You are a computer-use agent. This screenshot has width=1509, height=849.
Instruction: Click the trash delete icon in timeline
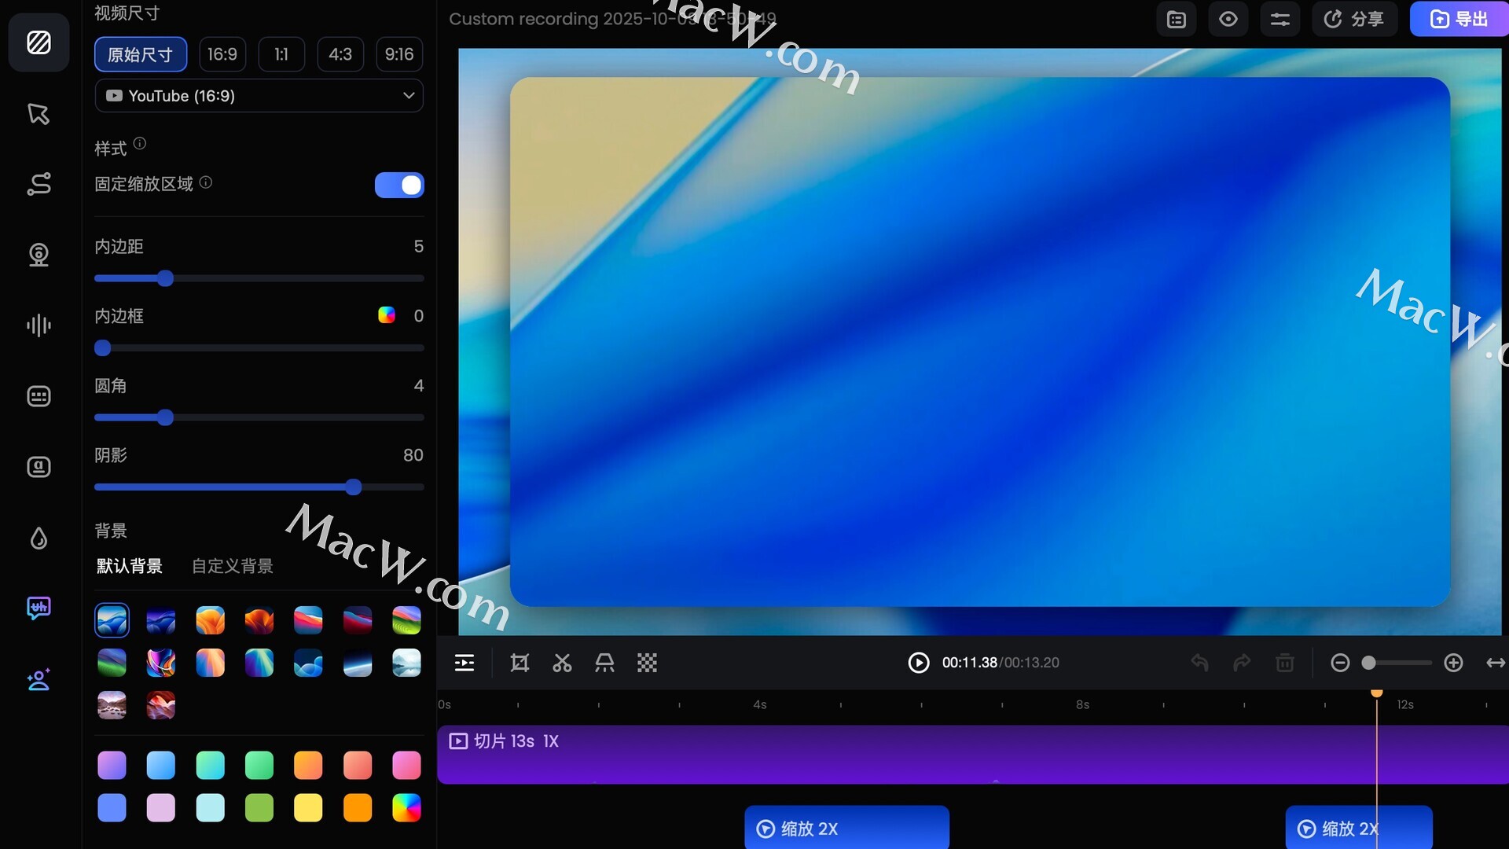1285,663
